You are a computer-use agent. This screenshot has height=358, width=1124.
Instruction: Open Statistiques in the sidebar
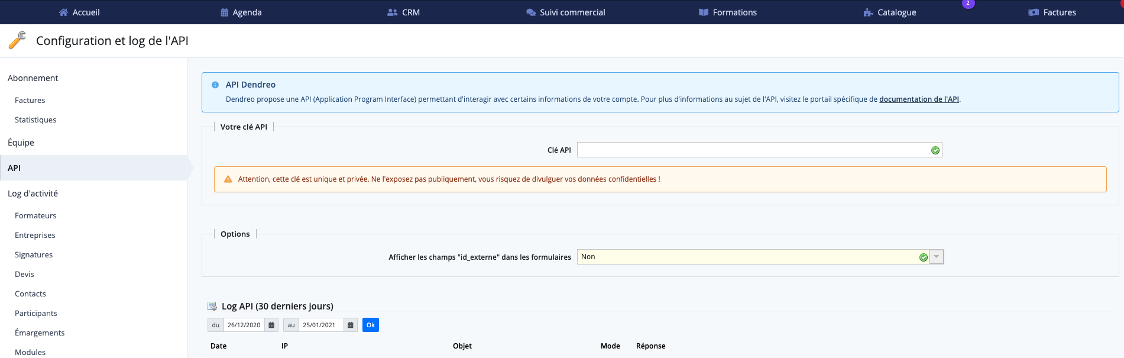tap(35, 120)
